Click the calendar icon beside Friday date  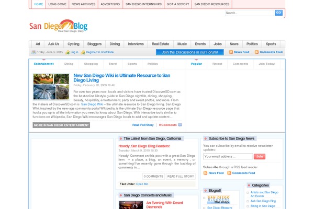33,52
